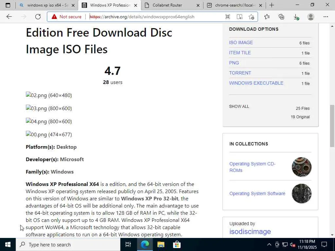The image size is (335, 251).
Task: Click SHOW ALL files link
Action: (239, 107)
